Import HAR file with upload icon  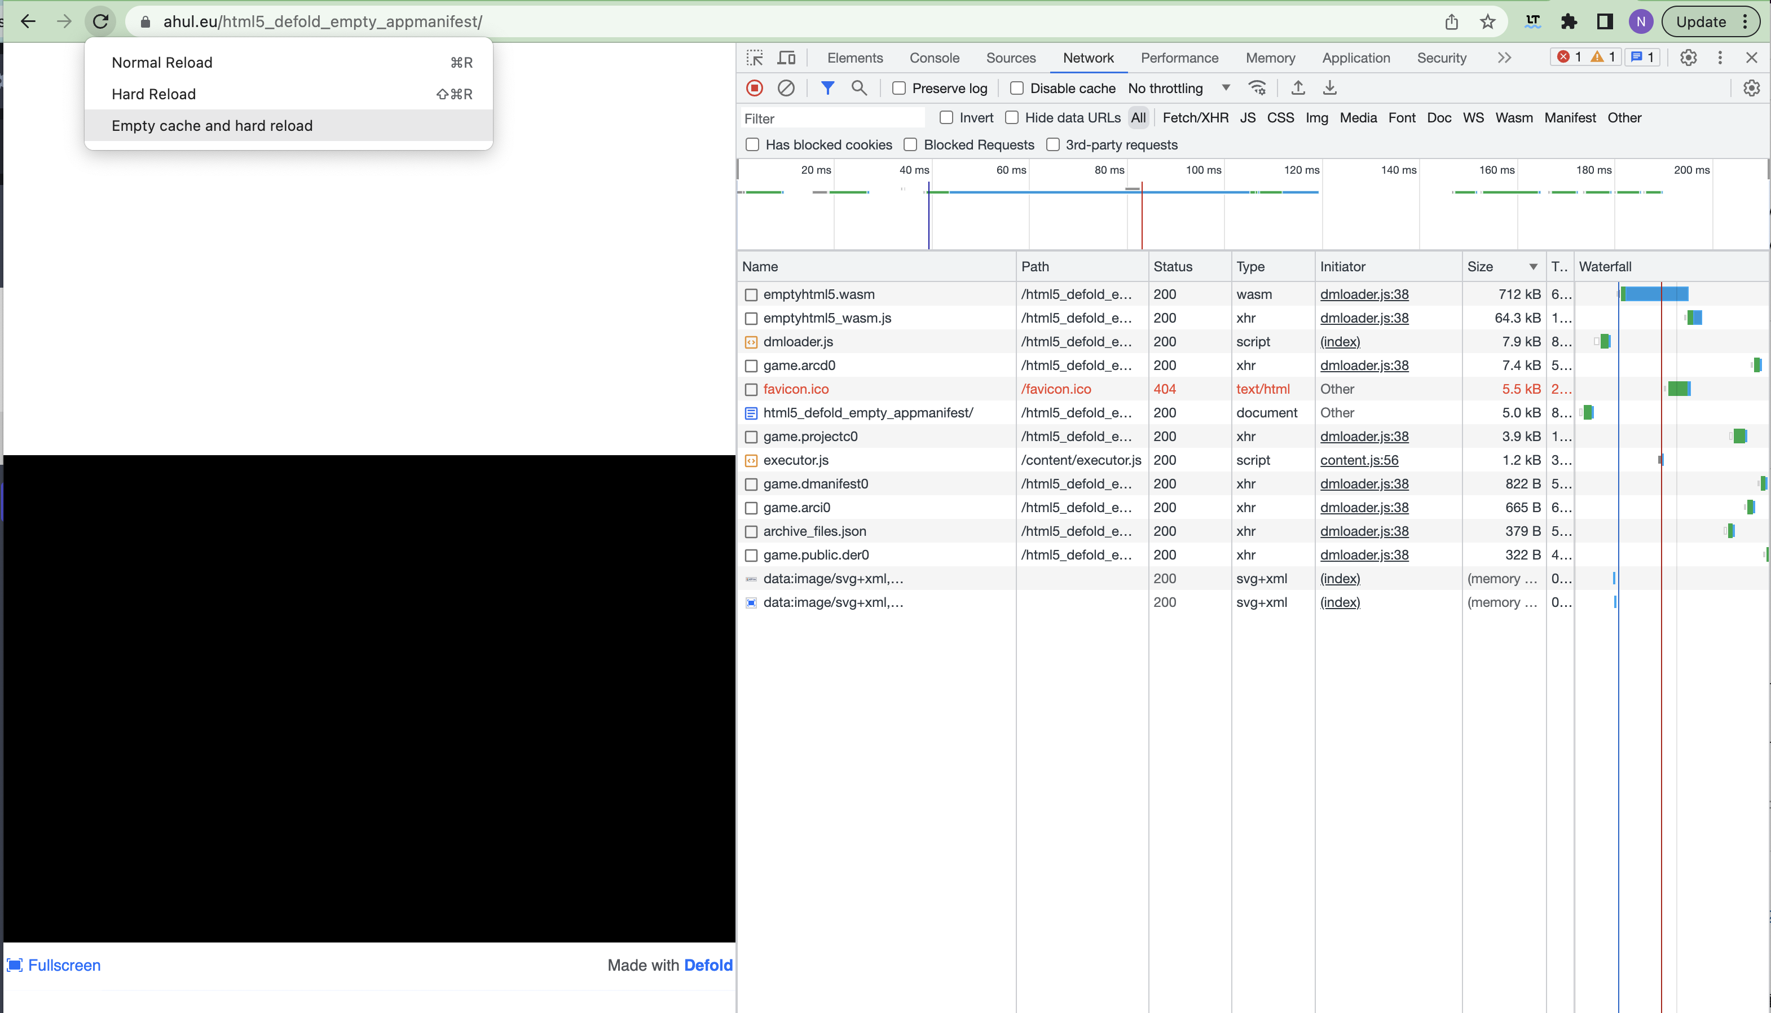1298,87
